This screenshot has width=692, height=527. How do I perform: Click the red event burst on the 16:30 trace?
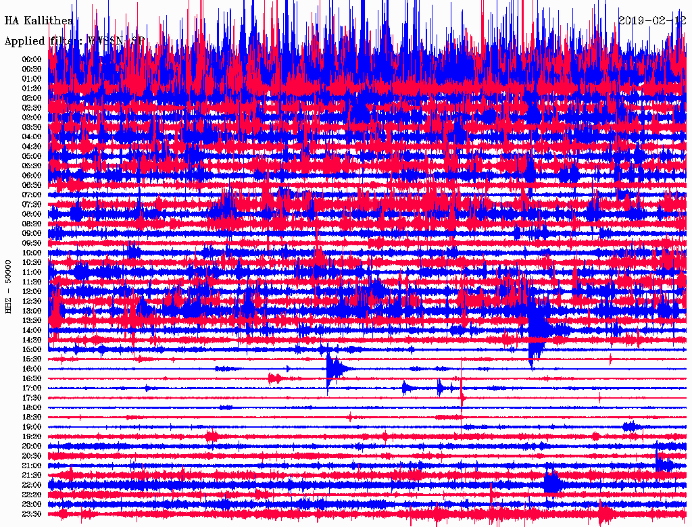pos(276,378)
